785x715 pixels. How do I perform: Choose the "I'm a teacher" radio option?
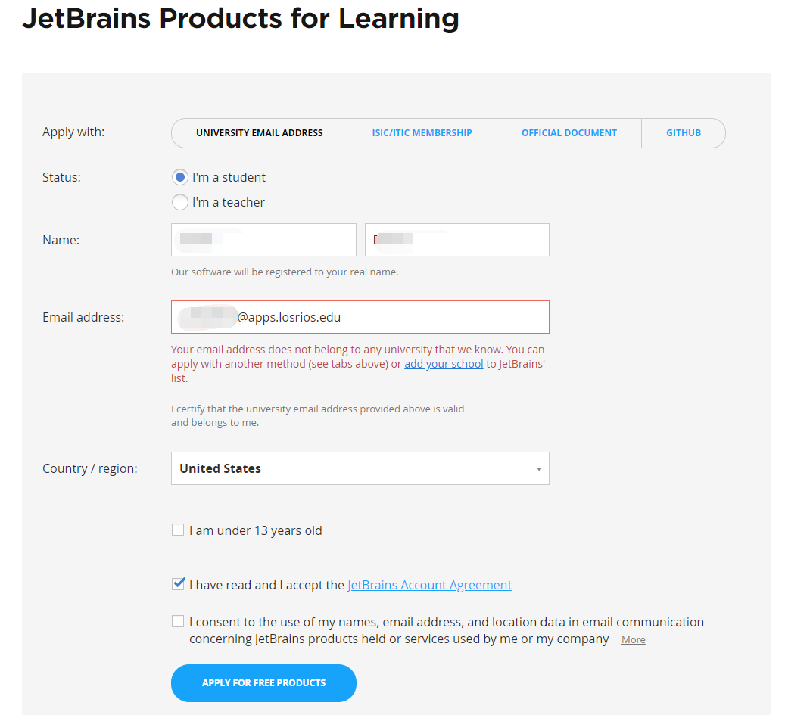pos(180,202)
